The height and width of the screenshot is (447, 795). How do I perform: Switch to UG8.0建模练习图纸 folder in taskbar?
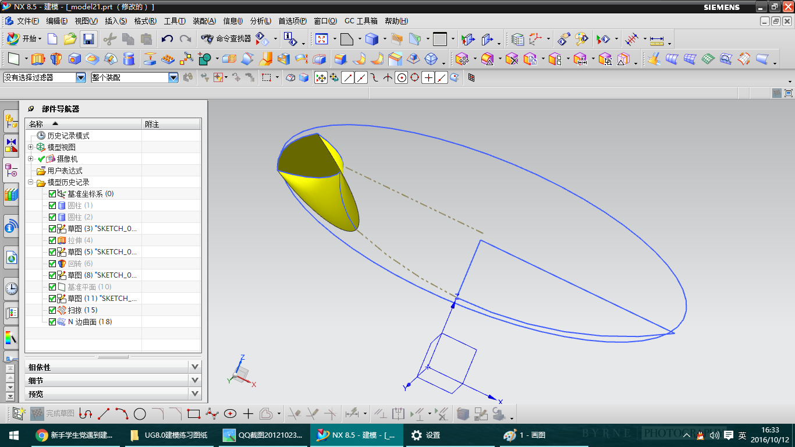169,435
